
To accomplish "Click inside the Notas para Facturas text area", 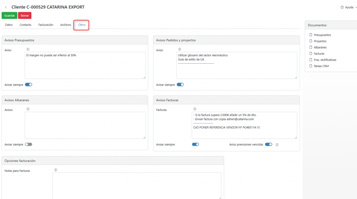I will point(137,185).
